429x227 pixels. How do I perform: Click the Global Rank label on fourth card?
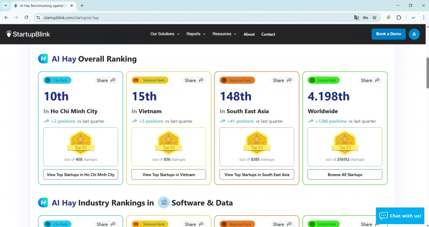[x=324, y=80]
